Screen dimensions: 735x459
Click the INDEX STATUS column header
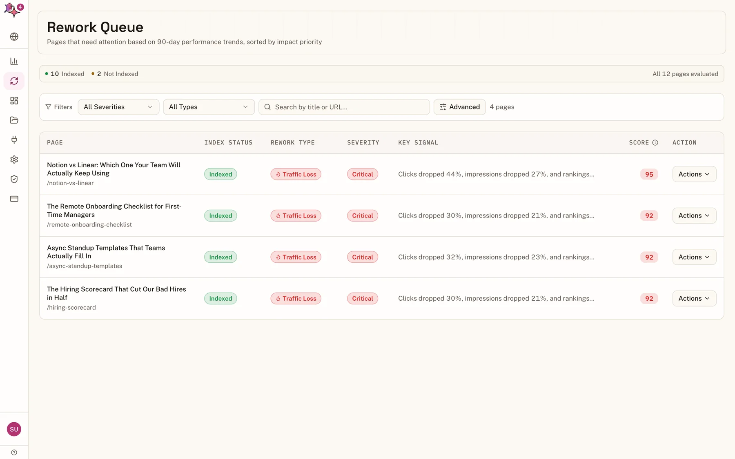[228, 142]
